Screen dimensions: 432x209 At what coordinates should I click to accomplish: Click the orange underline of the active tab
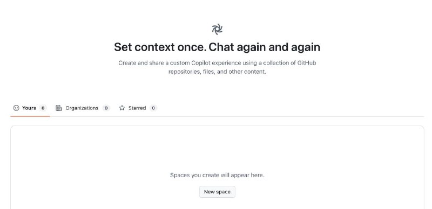(30, 116)
